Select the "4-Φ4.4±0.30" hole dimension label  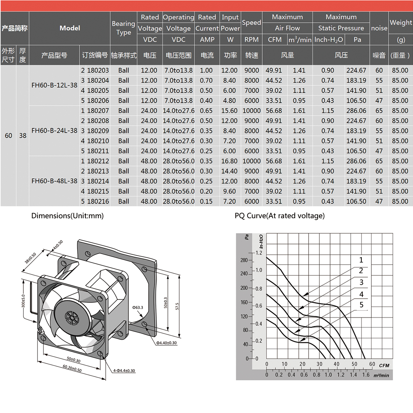click(124, 371)
